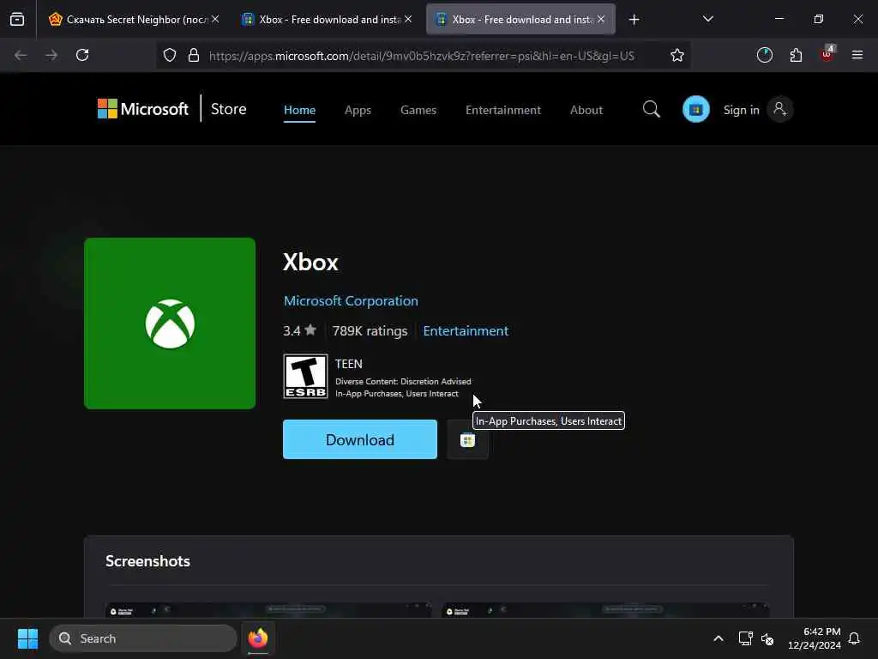Open the Entertainment category link
The width and height of the screenshot is (878, 659).
tap(466, 330)
